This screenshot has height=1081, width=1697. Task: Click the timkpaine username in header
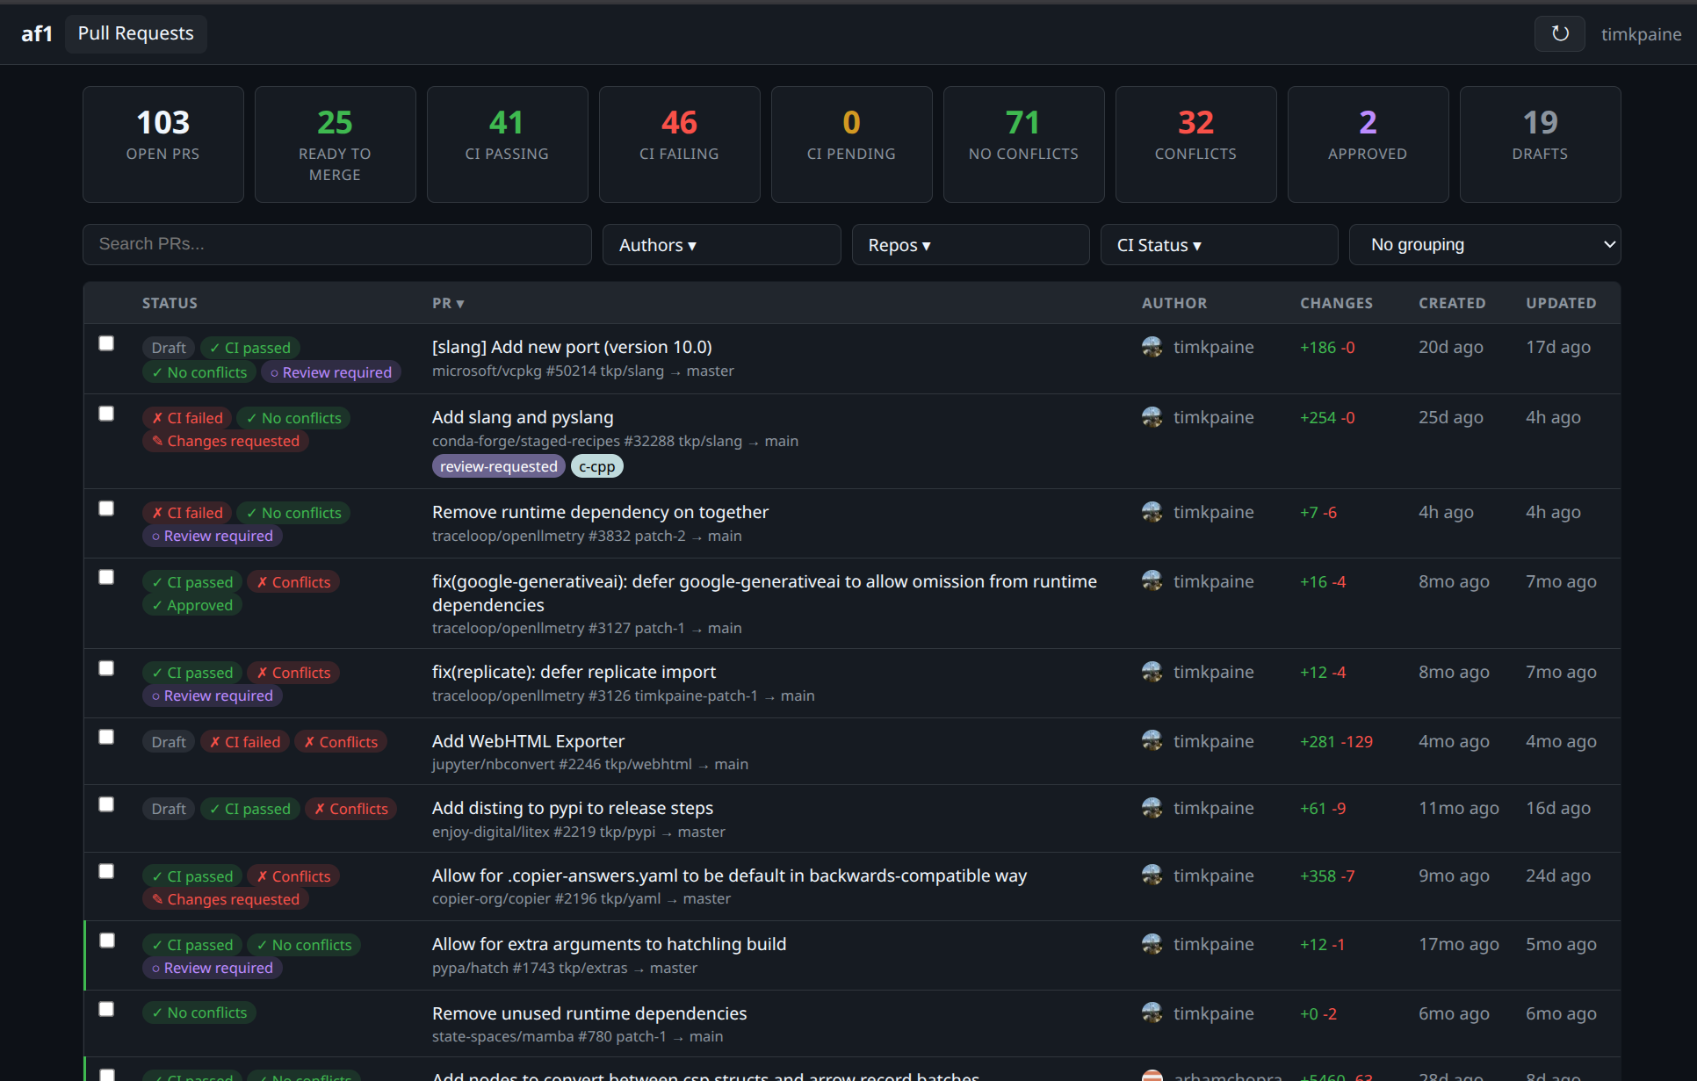(x=1641, y=34)
